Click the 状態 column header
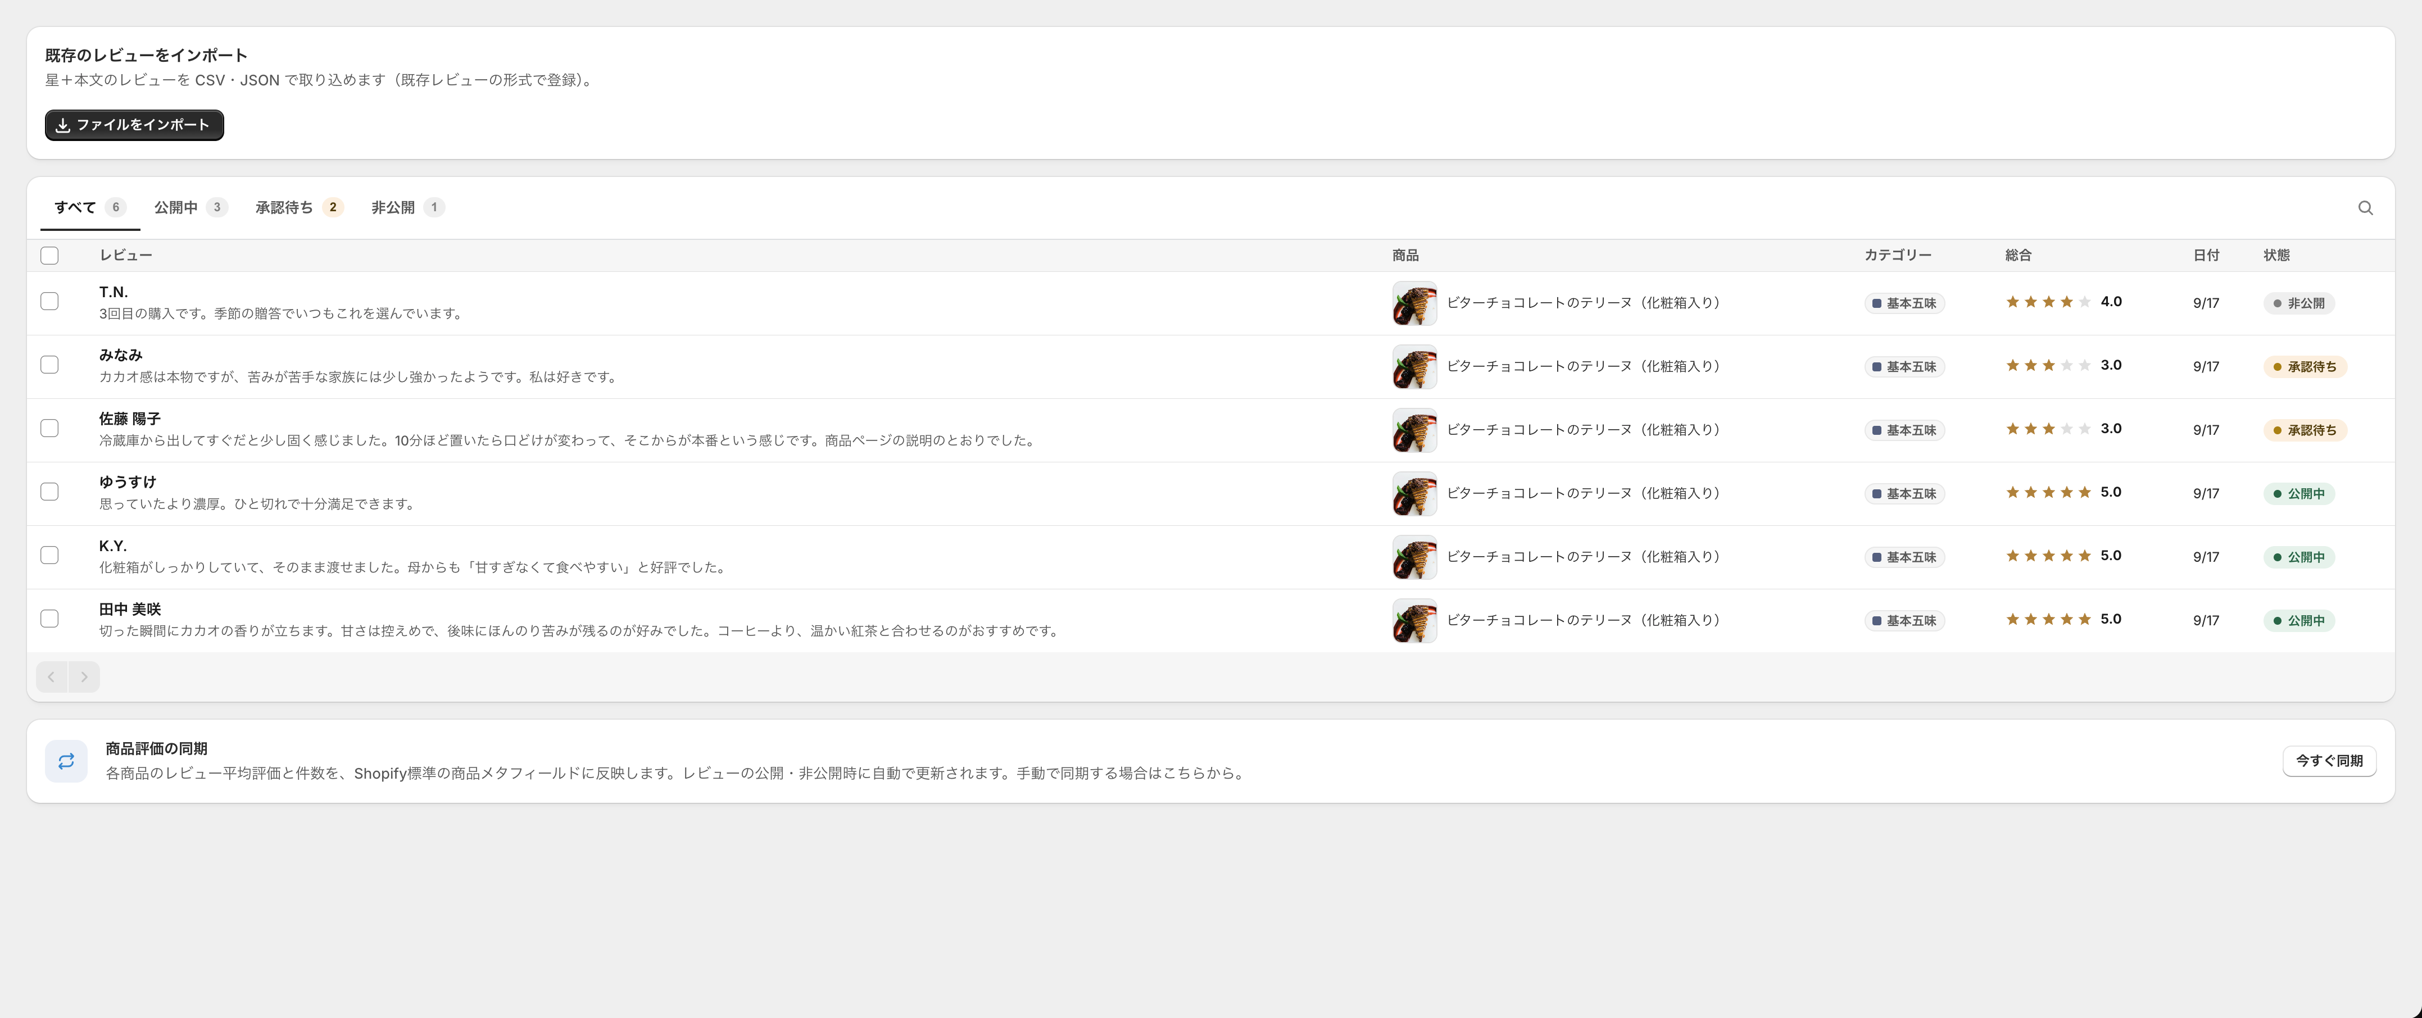The image size is (2422, 1018). point(2276,256)
